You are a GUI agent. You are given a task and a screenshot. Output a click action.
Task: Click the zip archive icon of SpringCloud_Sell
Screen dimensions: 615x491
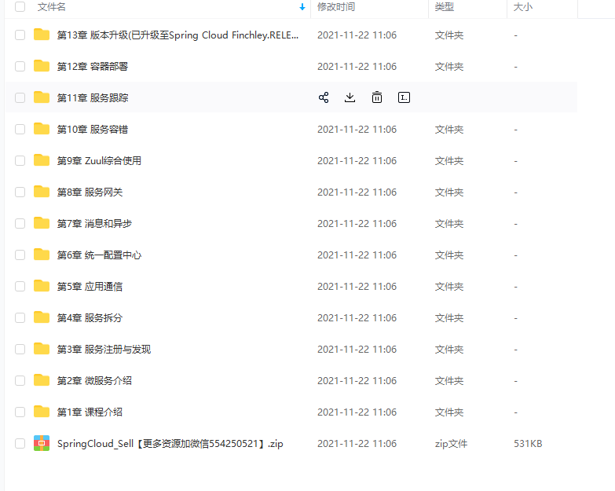tap(42, 443)
